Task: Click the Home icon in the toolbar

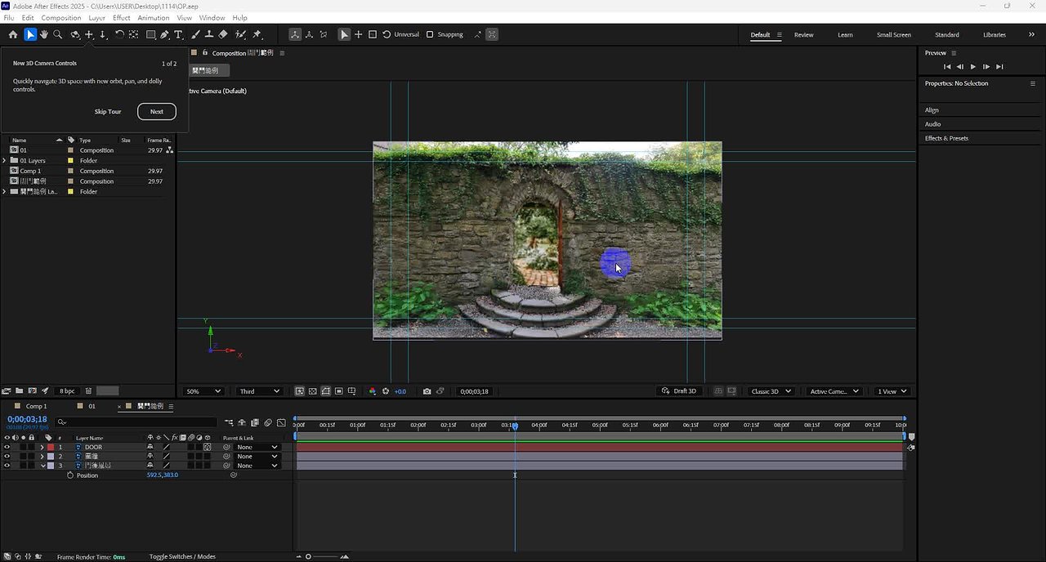Action: pos(13,34)
